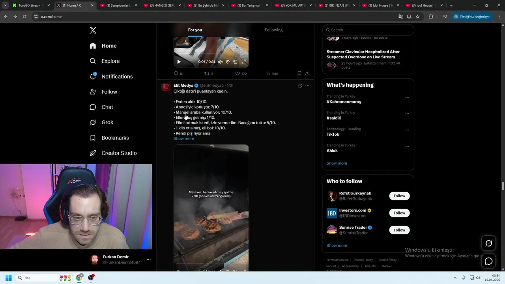Open the Furkan Demir account menu dots
This screenshot has width=505, height=284.
point(149,260)
